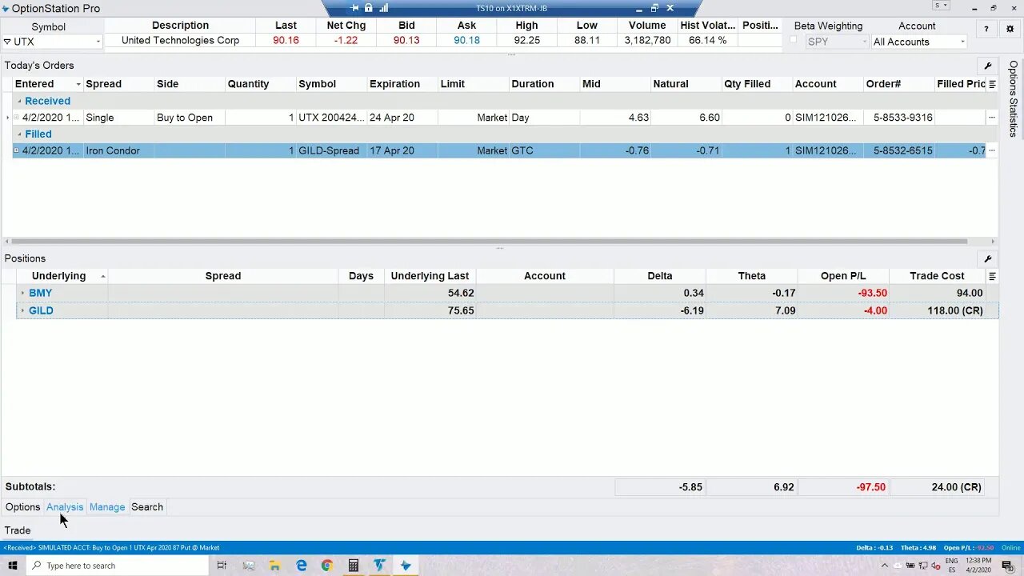Click scroll-right arrow of orders scrollbar
Image resolution: width=1024 pixels, height=576 pixels.
[x=994, y=242]
